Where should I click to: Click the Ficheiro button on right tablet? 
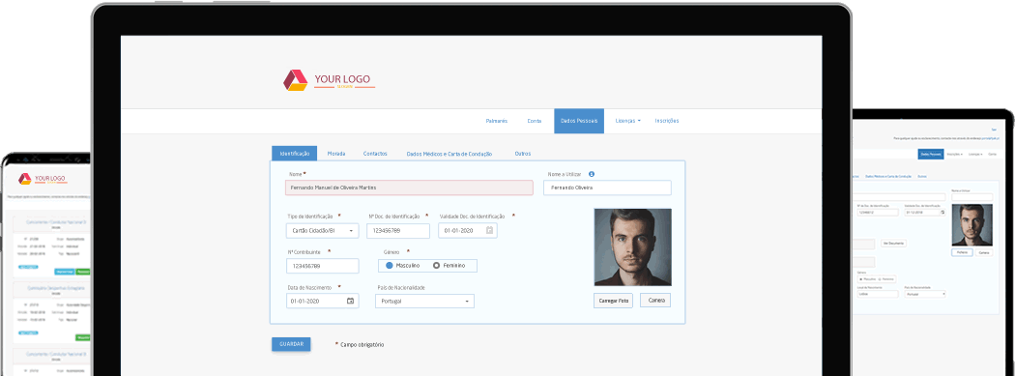click(x=962, y=252)
